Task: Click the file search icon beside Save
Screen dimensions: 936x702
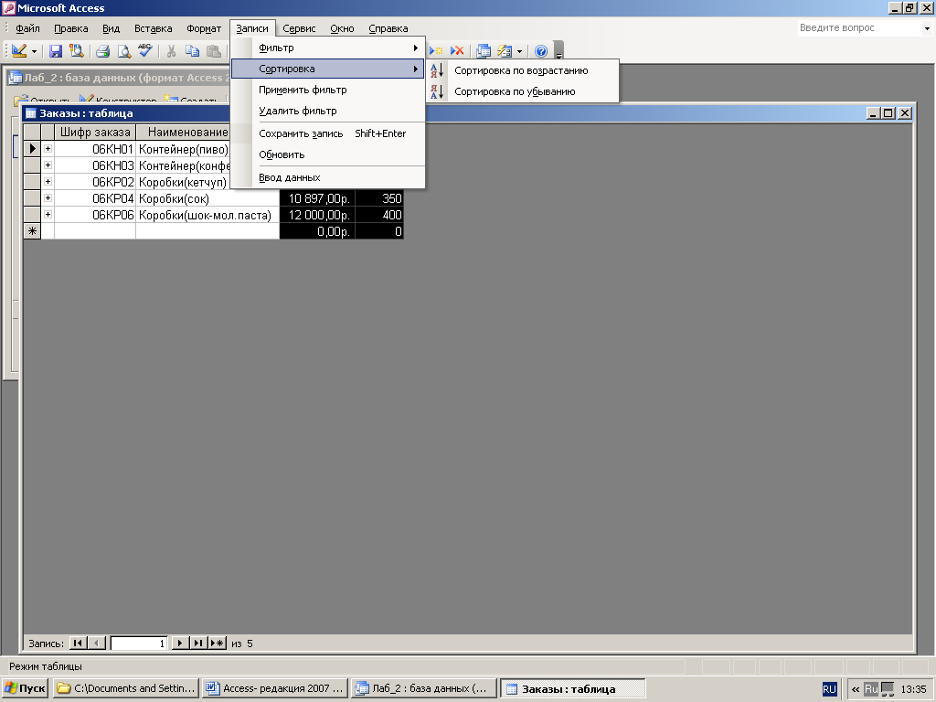Action: coord(76,51)
